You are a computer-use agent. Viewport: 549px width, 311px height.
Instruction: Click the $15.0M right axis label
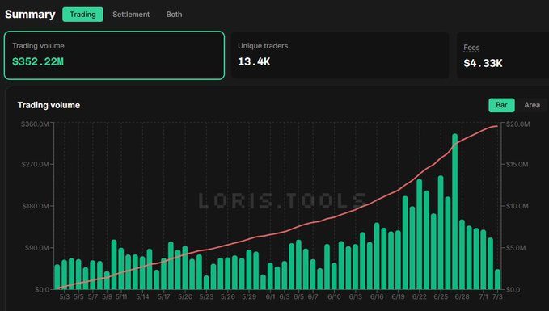click(517, 164)
